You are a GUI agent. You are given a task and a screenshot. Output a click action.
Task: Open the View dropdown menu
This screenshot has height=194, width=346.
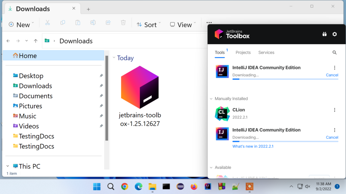183,24
